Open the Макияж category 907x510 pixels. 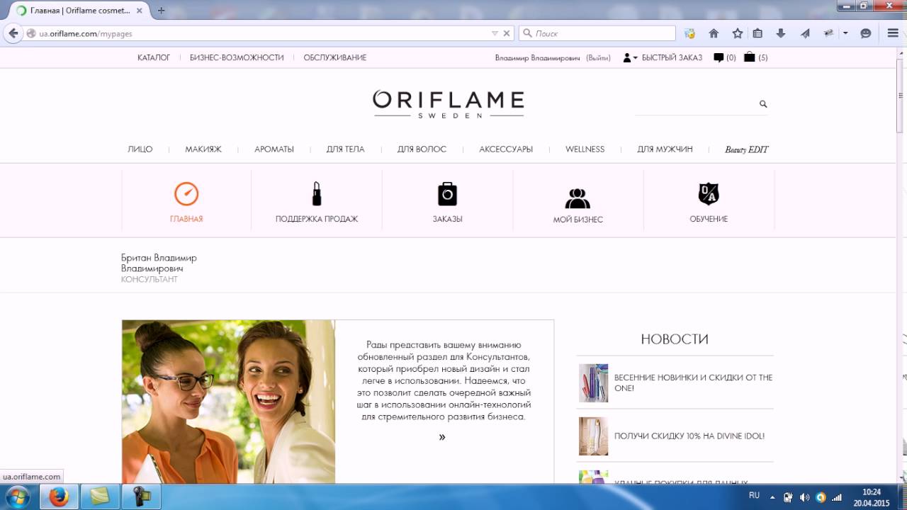(203, 149)
